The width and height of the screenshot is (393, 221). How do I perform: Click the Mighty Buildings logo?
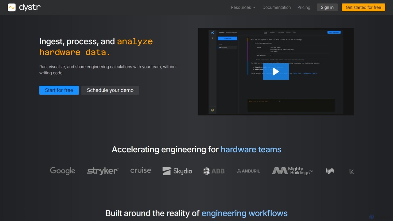tap(292, 171)
